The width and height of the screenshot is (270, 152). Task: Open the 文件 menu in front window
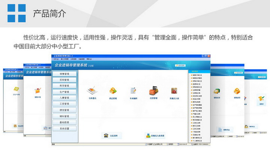tap(56, 59)
